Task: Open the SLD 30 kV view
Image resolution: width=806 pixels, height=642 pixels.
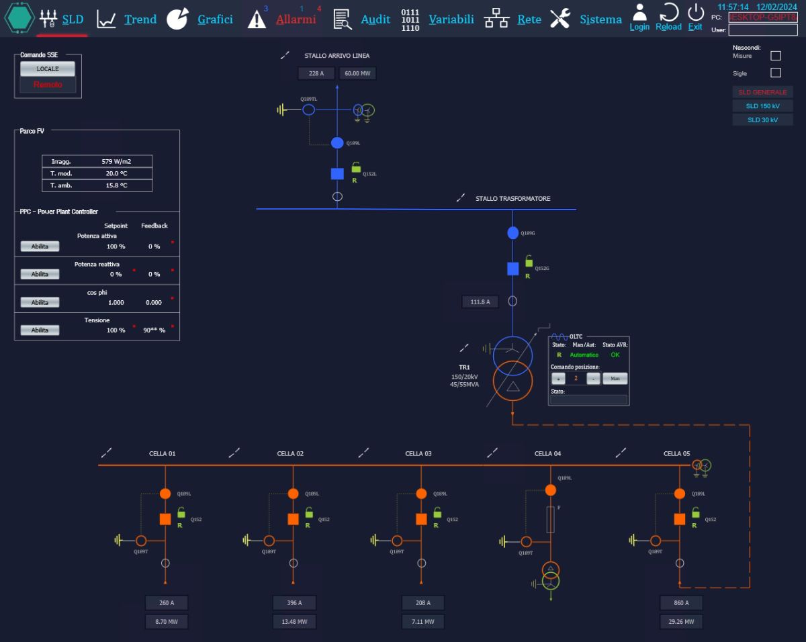Action: (x=762, y=120)
